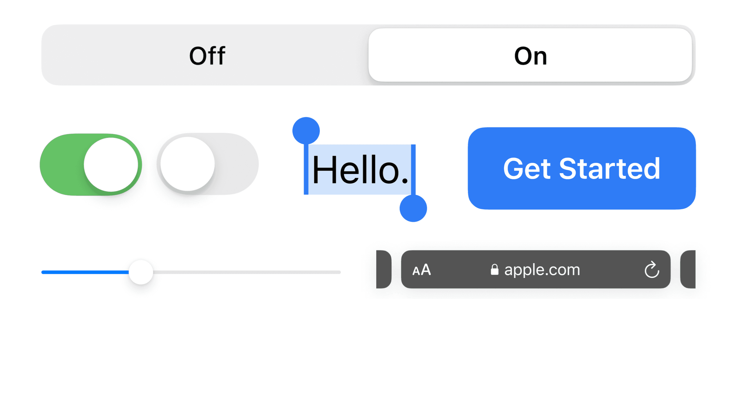Image resolution: width=736 pixels, height=414 pixels.
Task: Reload the page with the refresh icon
Action: point(652,270)
